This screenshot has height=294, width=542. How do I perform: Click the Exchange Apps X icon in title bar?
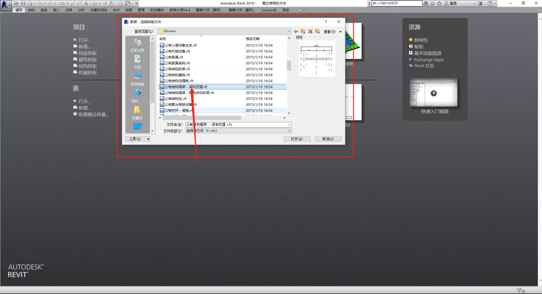pos(480,4)
